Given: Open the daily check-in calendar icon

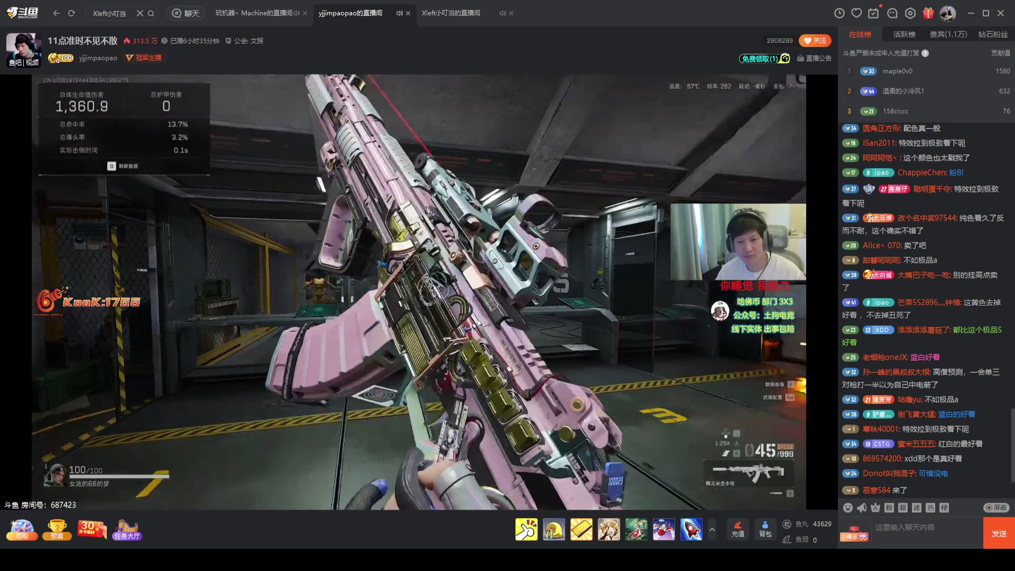Looking at the screenshot, I should click(x=874, y=13).
